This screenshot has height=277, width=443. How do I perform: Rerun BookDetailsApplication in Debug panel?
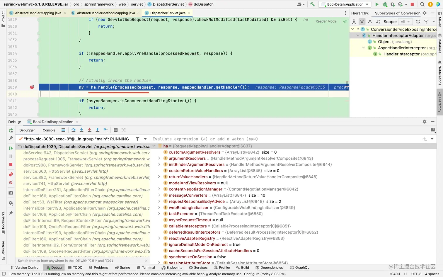coord(11,130)
